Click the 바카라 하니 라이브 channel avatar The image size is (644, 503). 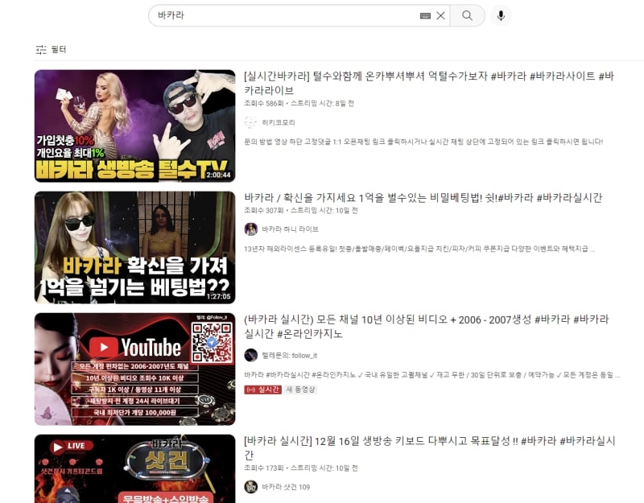pos(251,229)
